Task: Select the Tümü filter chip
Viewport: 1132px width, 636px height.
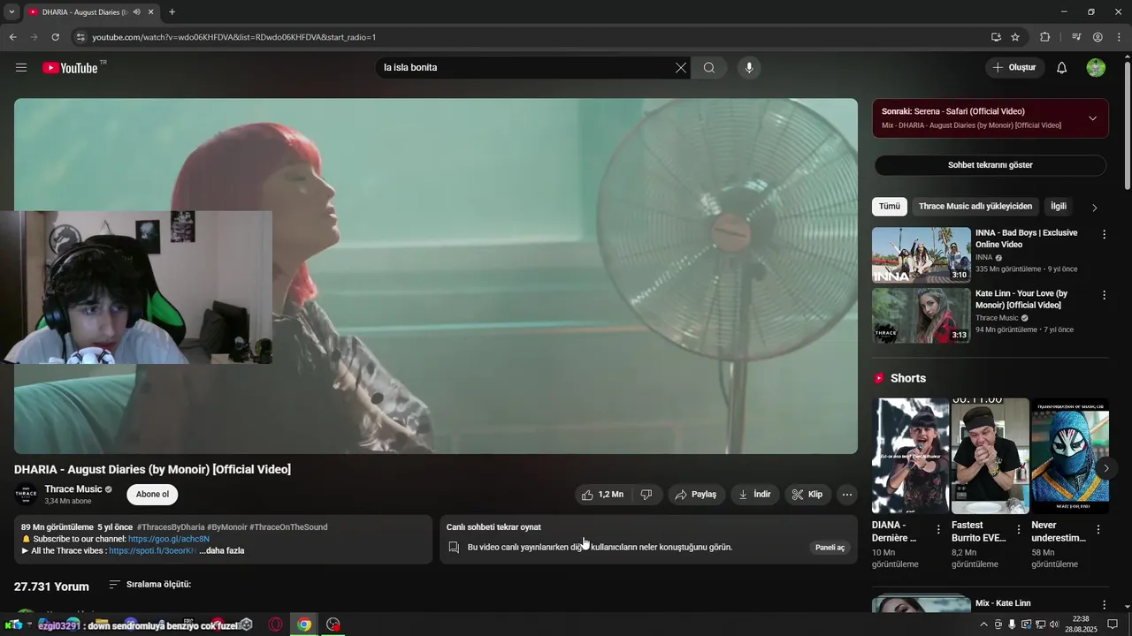Action: (890, 207)
